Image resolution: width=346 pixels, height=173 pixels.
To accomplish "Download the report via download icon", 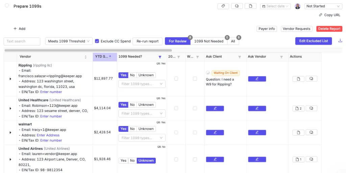I will [340, 41].
